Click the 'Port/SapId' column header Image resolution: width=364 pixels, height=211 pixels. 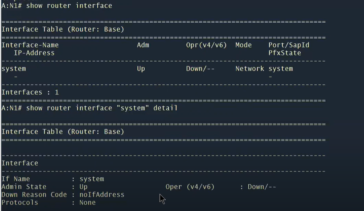(289, 45)
